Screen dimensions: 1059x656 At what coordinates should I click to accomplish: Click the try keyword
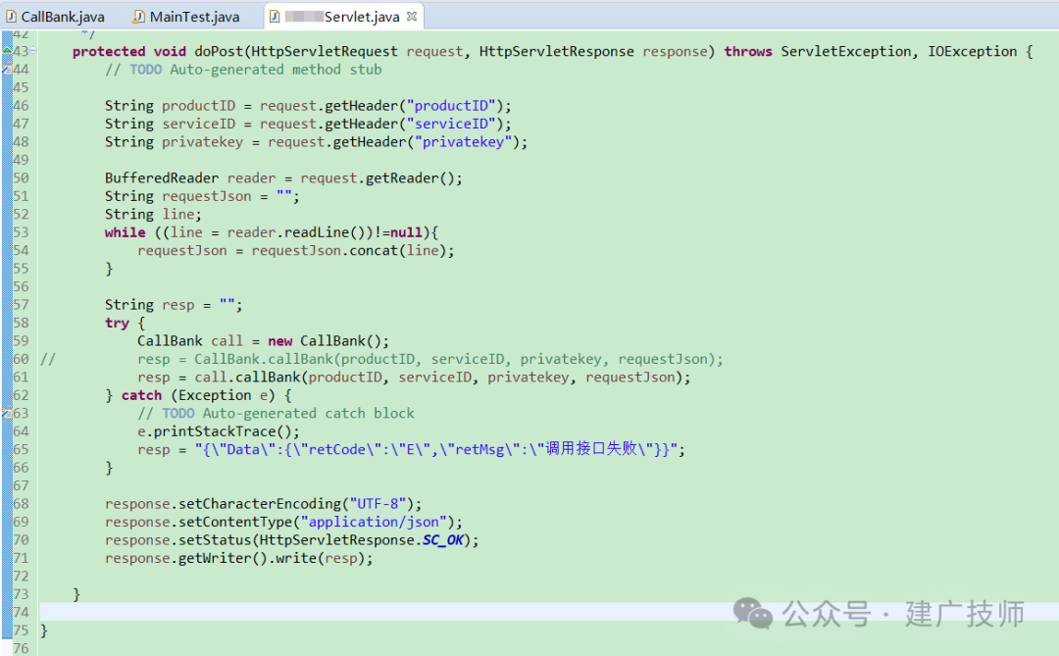click(117, 323)
